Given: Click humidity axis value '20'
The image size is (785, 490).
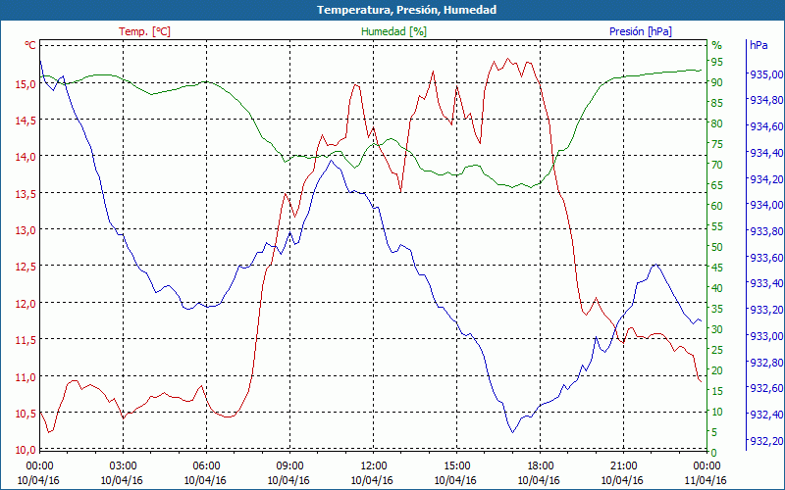Looking at the screenshot, I should click(x=717, y=370).
